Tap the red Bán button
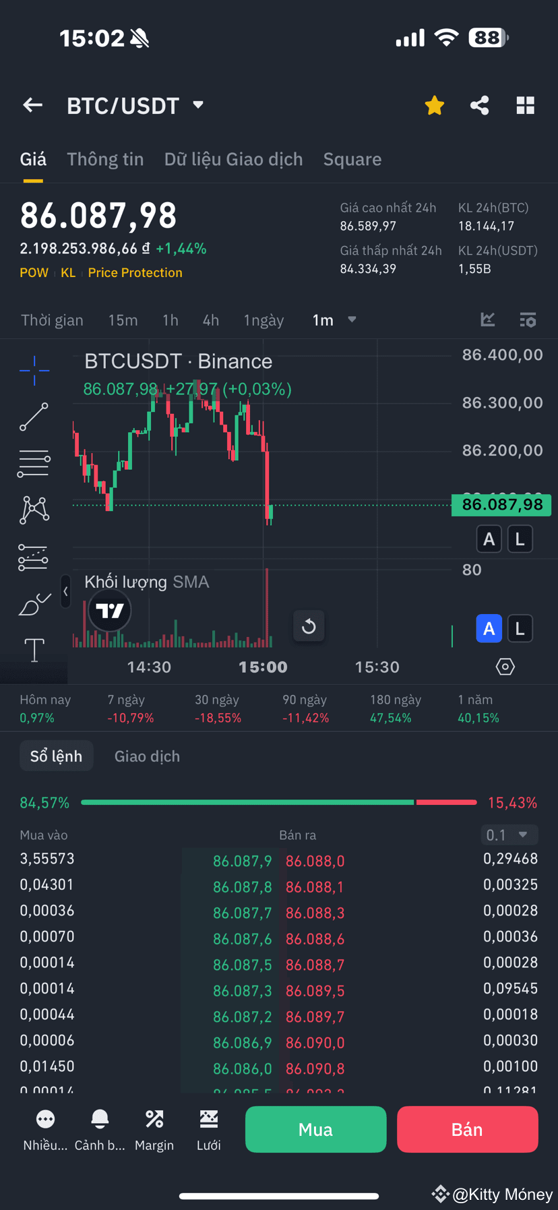The height and width of the screenshot is (1210, 558). coord(468,1130)
